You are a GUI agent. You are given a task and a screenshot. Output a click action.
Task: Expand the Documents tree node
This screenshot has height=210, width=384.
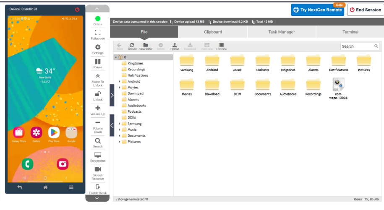click(x=120, y=136)
